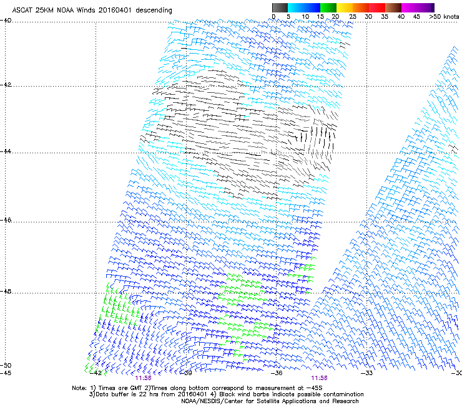Pick the brown 35-40 knots color segment
Viewport: 462px width, 405px height.
coord(393,7)
